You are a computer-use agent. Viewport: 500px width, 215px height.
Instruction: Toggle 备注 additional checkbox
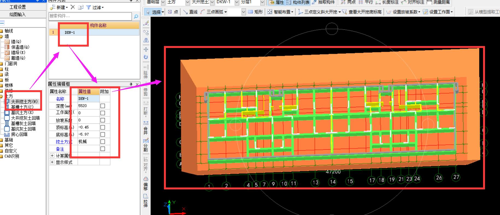click(103, 149)
